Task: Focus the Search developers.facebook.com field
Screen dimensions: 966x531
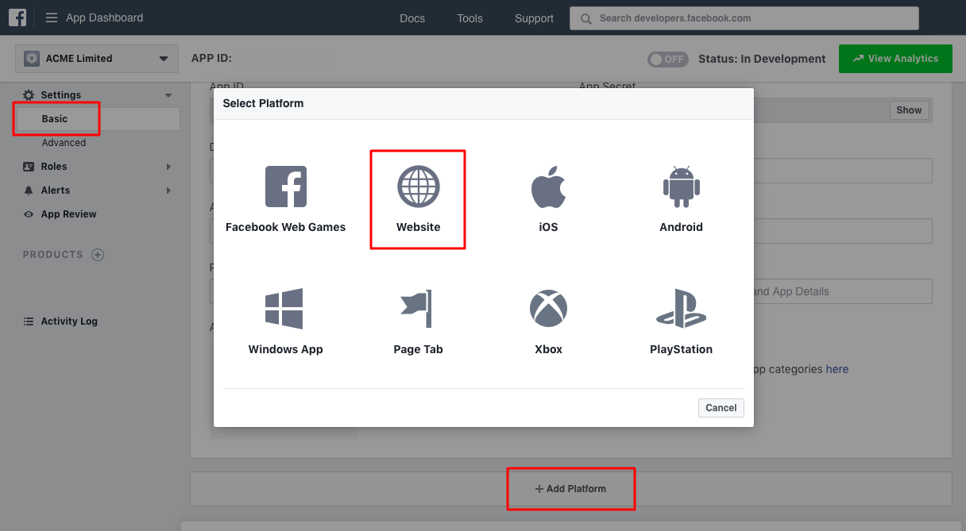Action: [x=744, y=18]
